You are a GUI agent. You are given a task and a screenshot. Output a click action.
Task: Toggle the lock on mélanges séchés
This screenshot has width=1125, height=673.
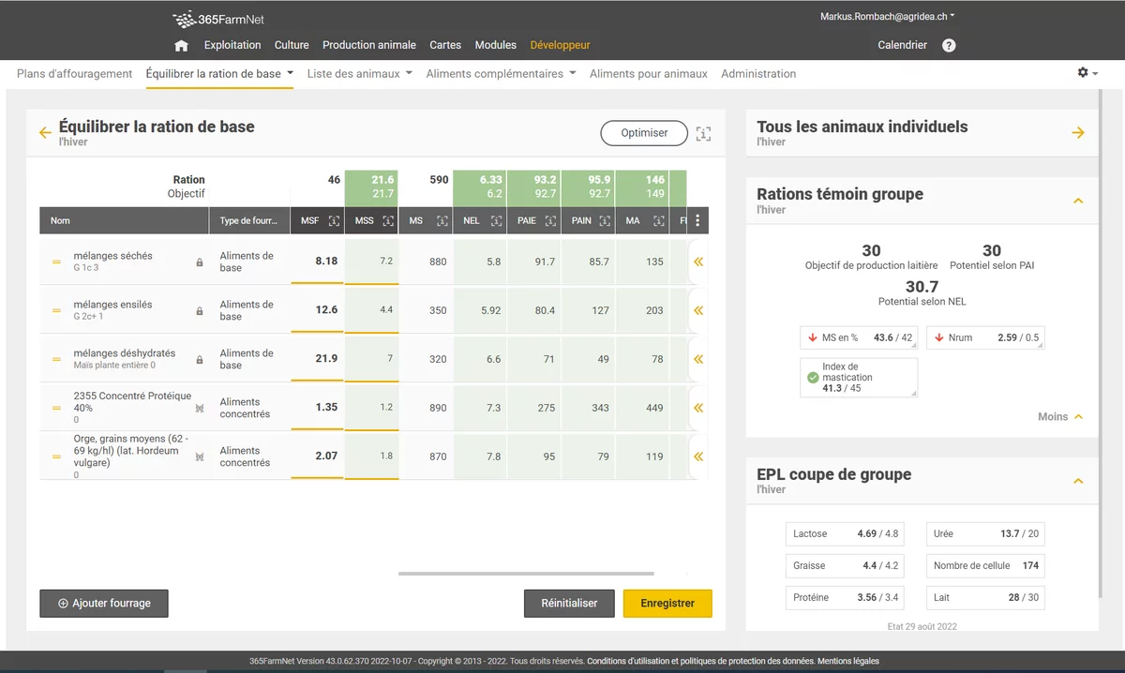point(200,262)
